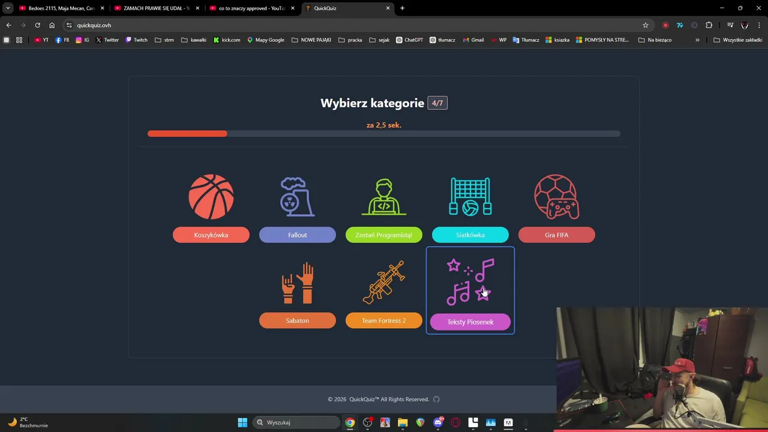The height and width of the screenshot is (432, 768).
Task: Open the kick.com bookmark
Action: tap(227, 40)
